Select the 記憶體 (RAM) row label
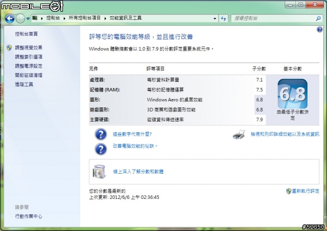The image size is (327, 231). coord(105,90)
